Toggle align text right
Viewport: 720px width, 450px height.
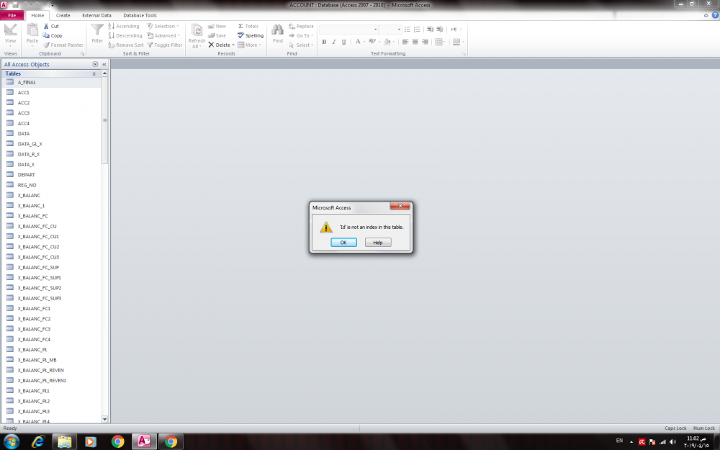point(425,42)
